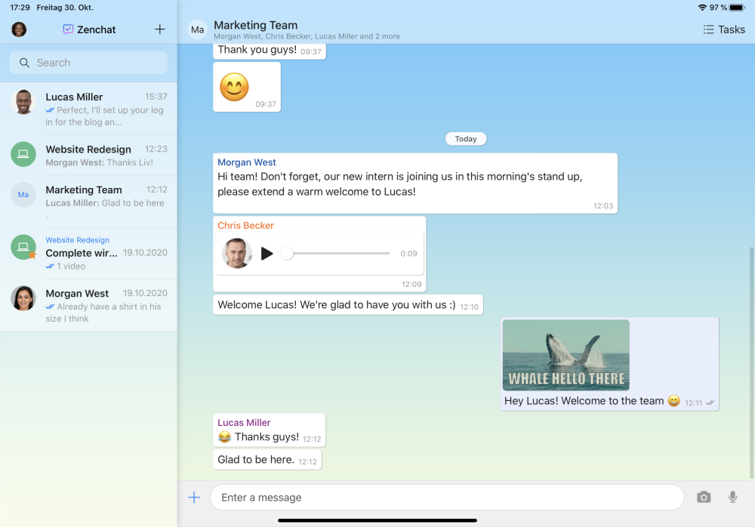Screen dimensions: 755x527
Task: Open the Website Redesign group chat from 12:23
Action: 88,155
